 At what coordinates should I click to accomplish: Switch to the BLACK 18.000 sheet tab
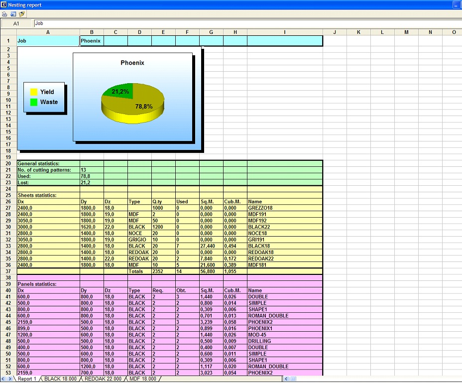60,379
